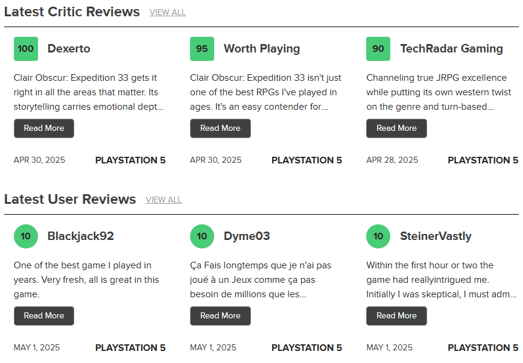Image resolution: width=523 pixels, height=363 pixels.
Task: Click Worth Playing's 95 score badge
Action: click(x=202, y=49)
